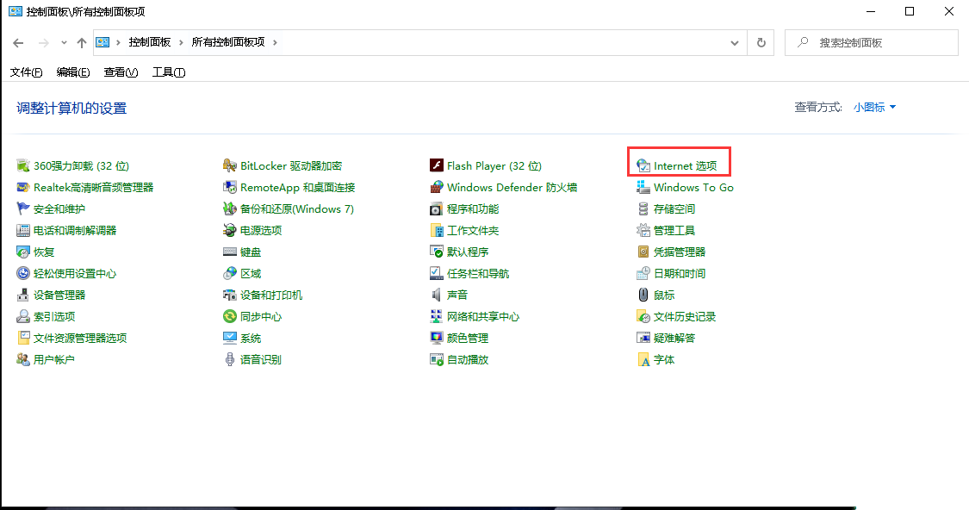Open the 设备和打印机 icon
The height and width of the screenshot is (510, 969).
coord(230,295)
